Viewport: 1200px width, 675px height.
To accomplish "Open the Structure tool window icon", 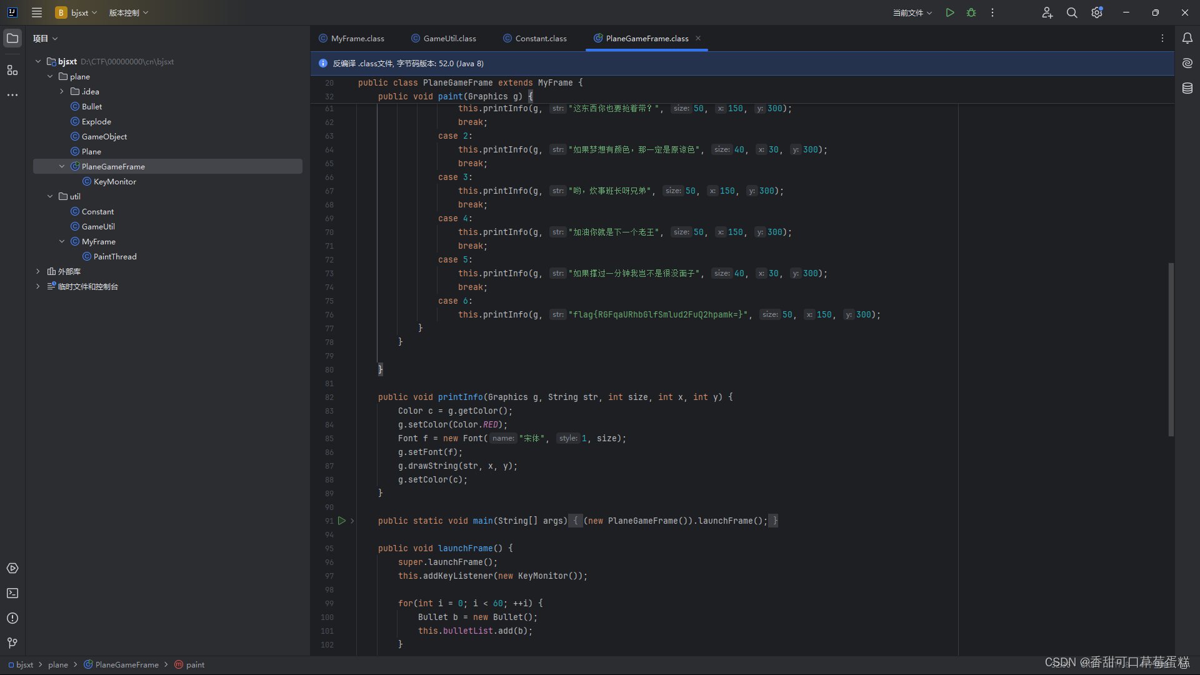I will coord(12,70).
